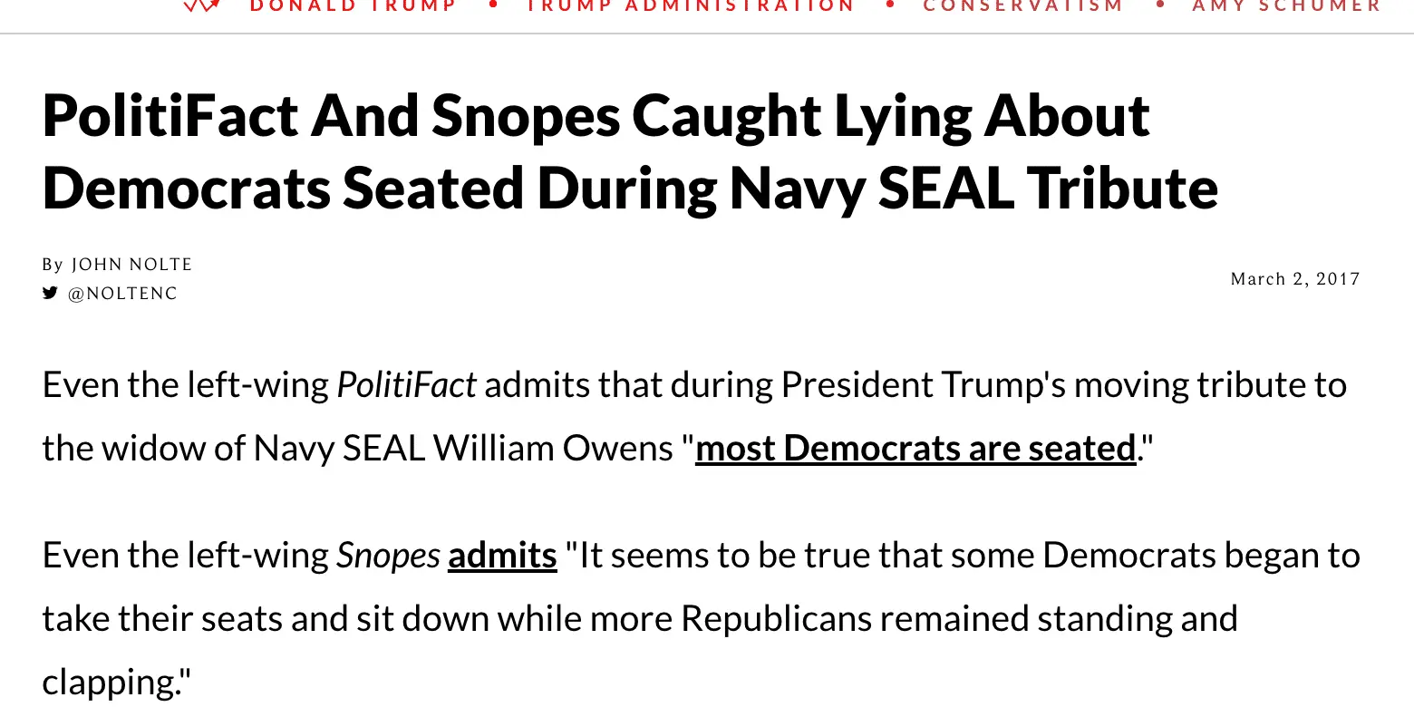Click the word "clapping" ending the Snopes quote
Screen dimensions: 1414x707
(111, 683)
